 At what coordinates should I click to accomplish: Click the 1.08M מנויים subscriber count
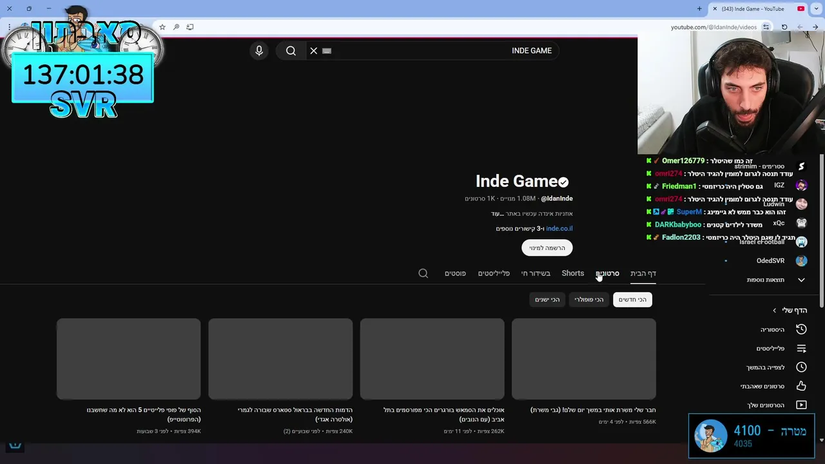coord(517,198)
